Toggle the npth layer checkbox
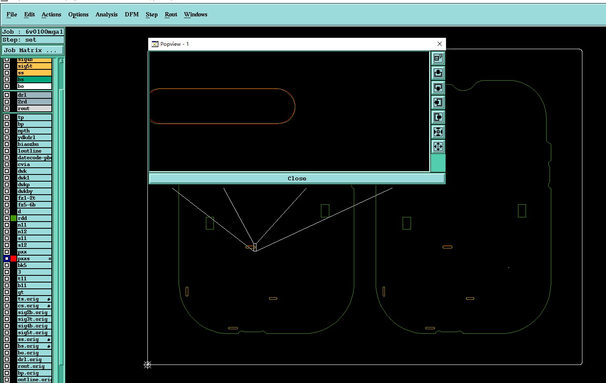 [7, 131]
